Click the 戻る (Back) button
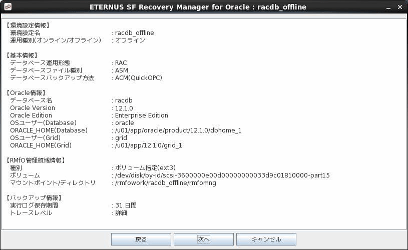Screen dimensions: 408x250 pyautogui.click(x=141, y=239)
